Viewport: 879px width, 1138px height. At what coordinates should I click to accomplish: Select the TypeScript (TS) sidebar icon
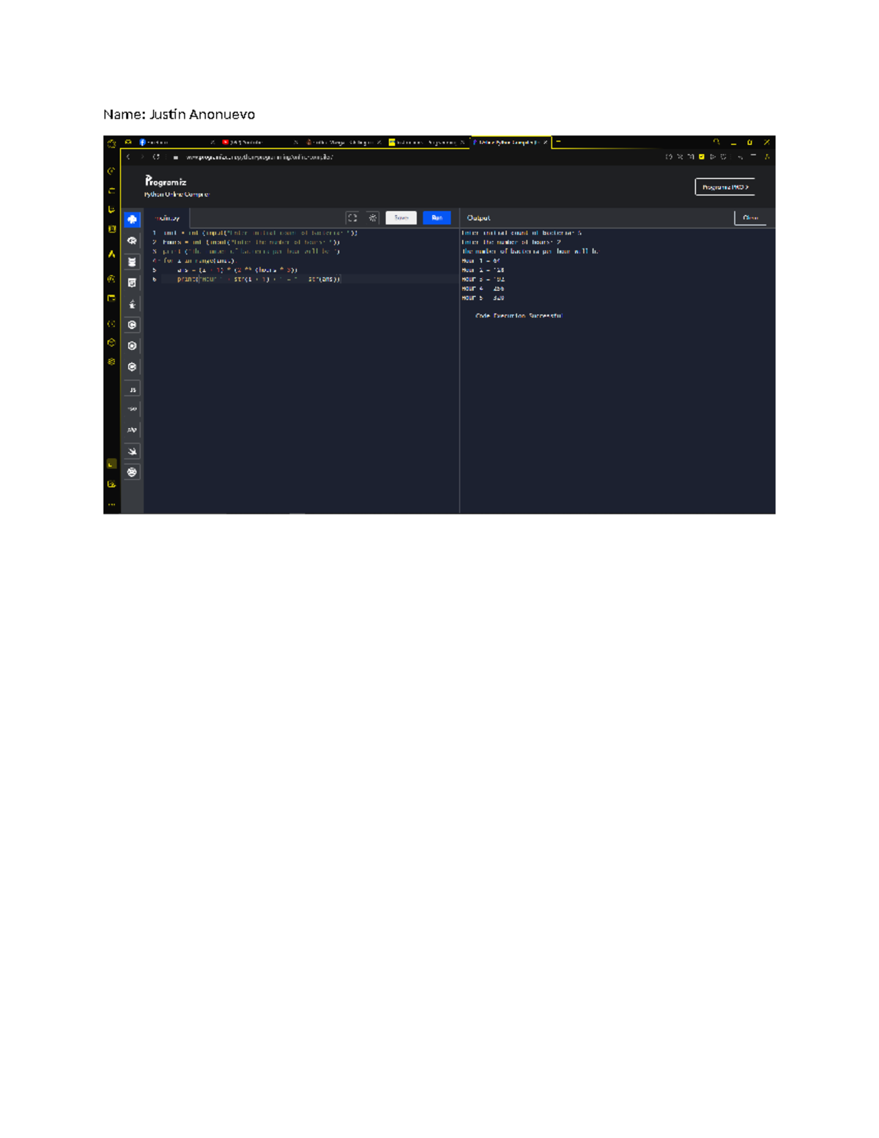coord(132,407)
